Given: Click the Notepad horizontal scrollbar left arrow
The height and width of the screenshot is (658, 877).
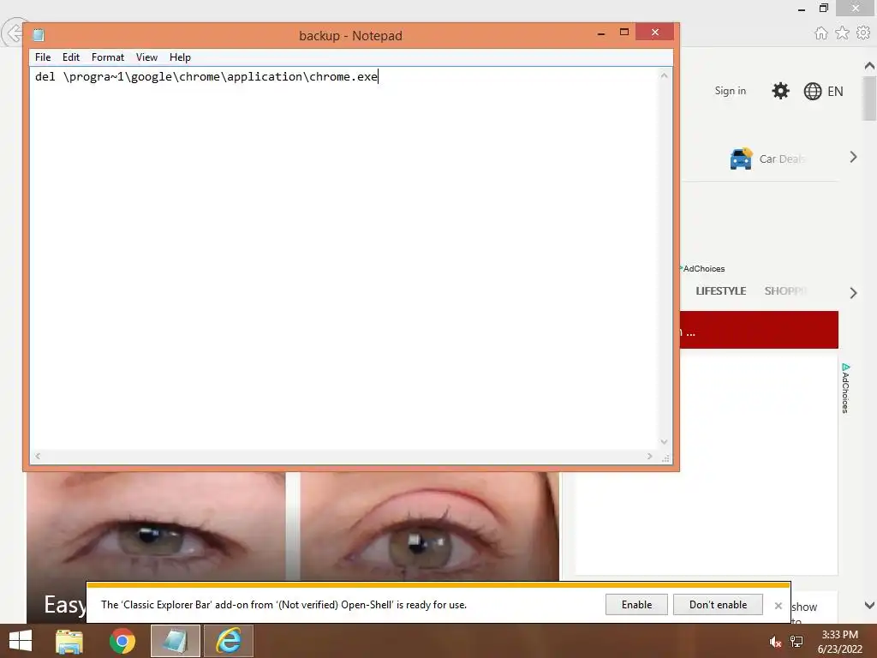Looking at the screenshot, I should (38, 456).
